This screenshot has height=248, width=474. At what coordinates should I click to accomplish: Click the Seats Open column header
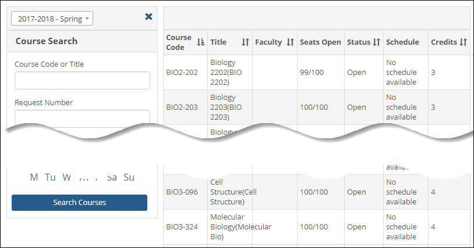(320, 42)
